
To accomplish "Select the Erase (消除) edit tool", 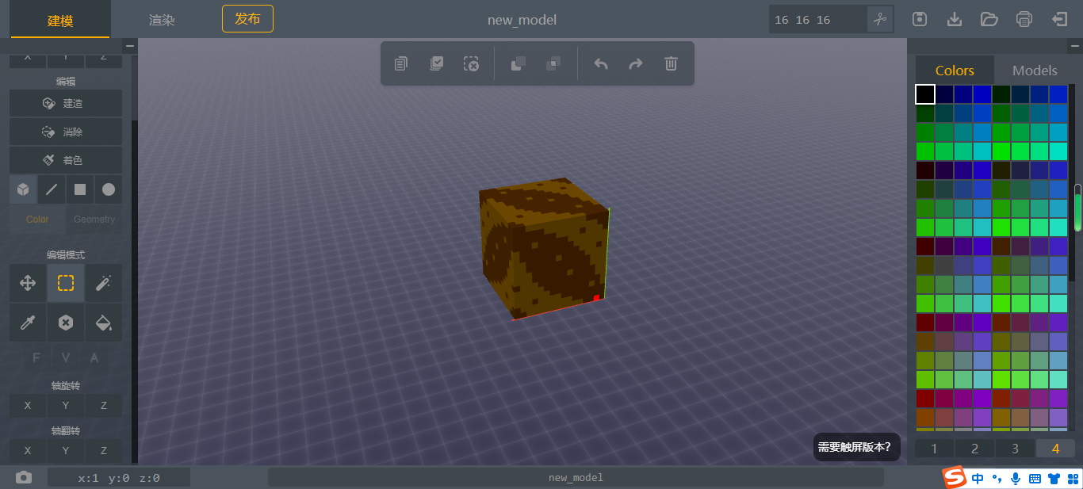I will point(66,132).
